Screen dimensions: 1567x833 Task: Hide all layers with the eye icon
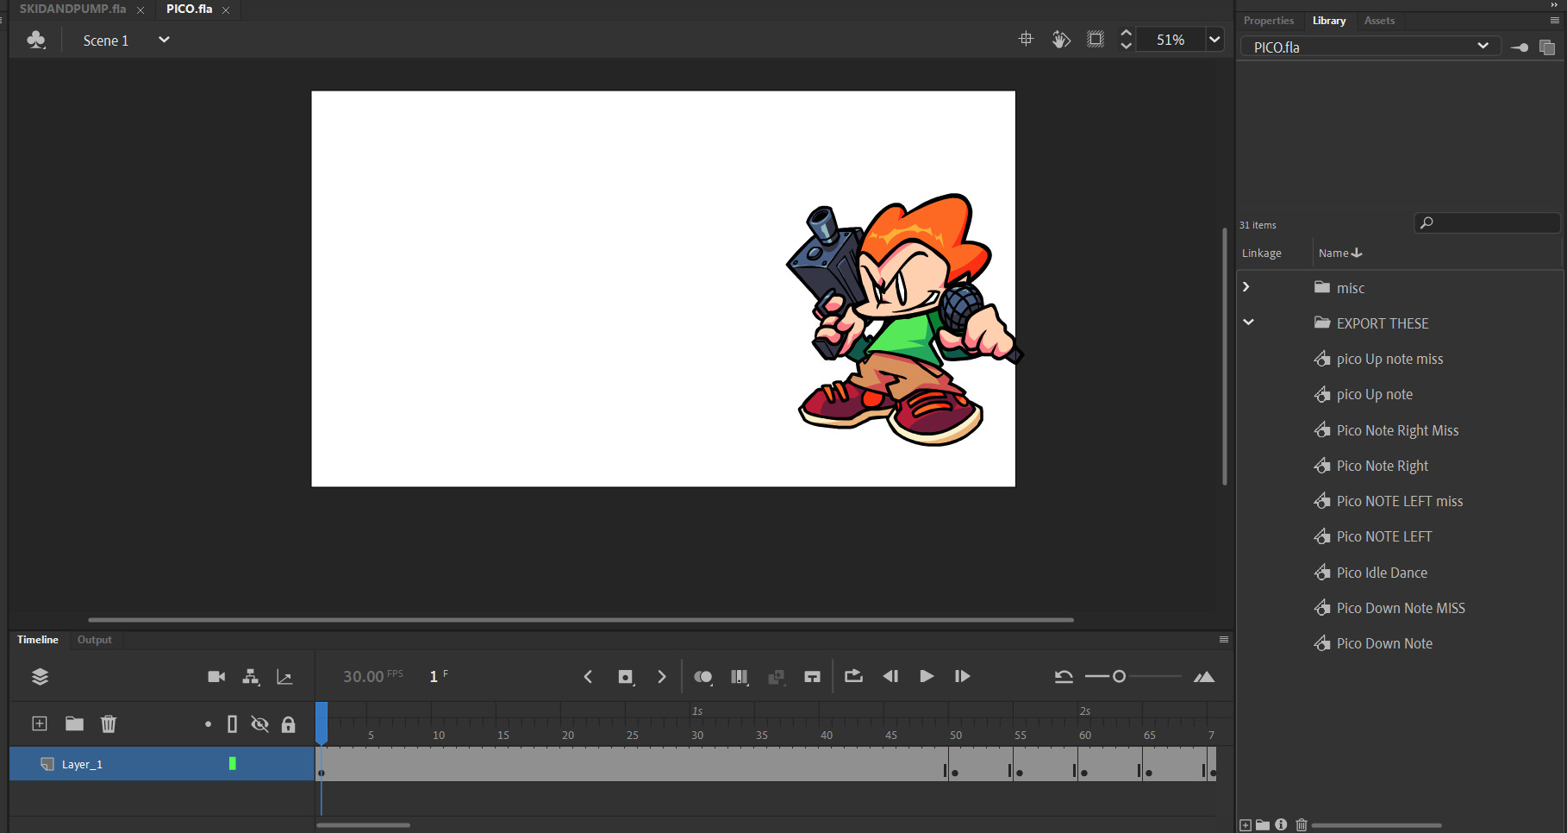tap(260, 723)
